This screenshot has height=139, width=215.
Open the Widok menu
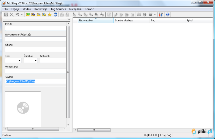[27, 9]
